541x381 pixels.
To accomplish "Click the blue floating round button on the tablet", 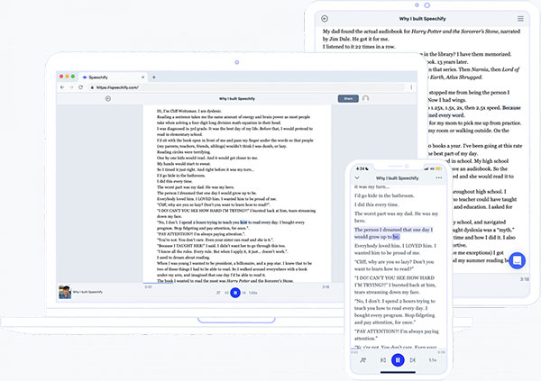I will [x=517, y=260].
